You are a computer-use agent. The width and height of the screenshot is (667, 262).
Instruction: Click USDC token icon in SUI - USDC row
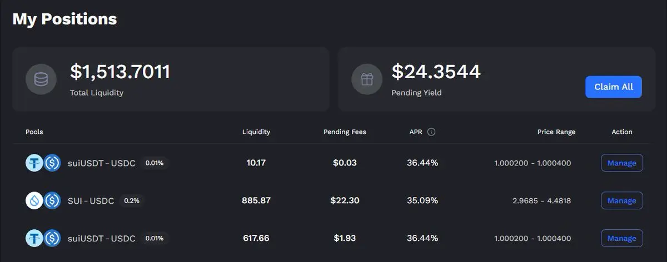52,200
